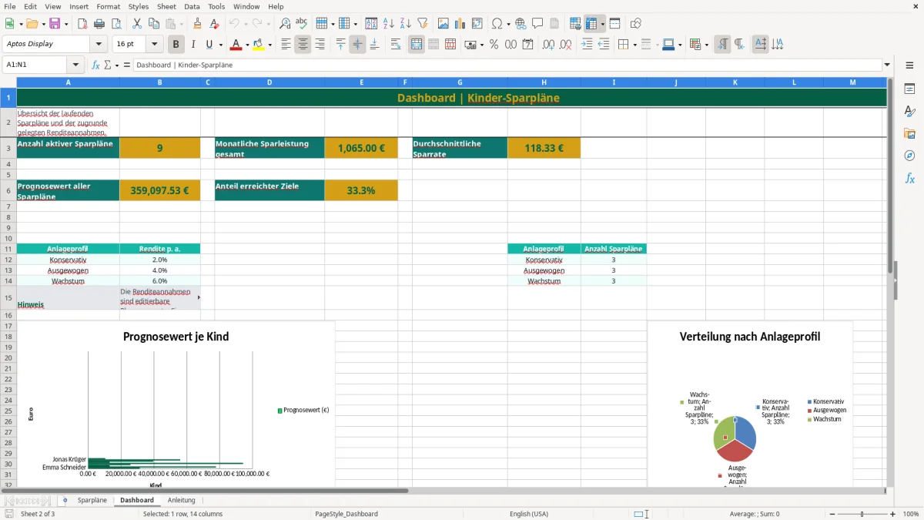Click the zoom in plus button
The image size is (924, 520).
point(893,514)
